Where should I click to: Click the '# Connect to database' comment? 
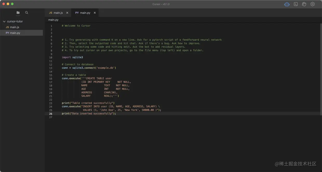[78, 64]
